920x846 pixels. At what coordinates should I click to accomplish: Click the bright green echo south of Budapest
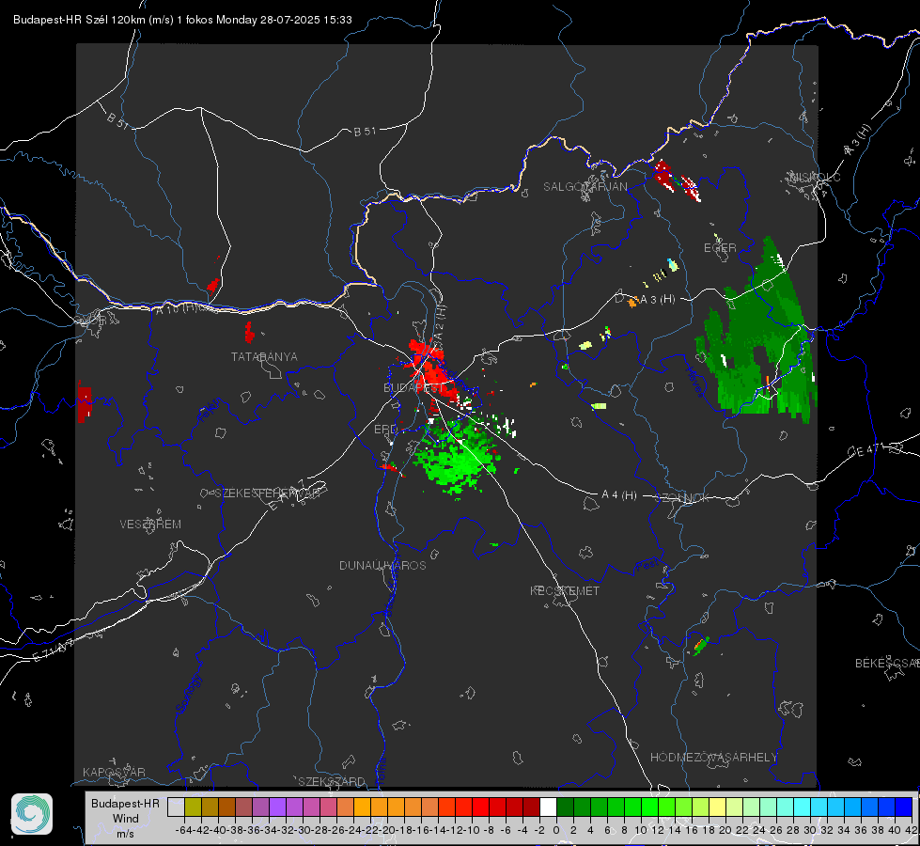click(x=457, y=458)
